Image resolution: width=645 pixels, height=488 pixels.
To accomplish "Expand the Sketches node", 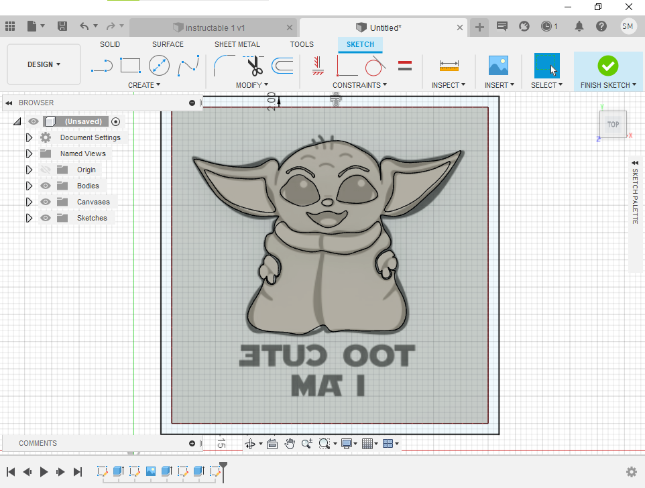I will (29, 217).
